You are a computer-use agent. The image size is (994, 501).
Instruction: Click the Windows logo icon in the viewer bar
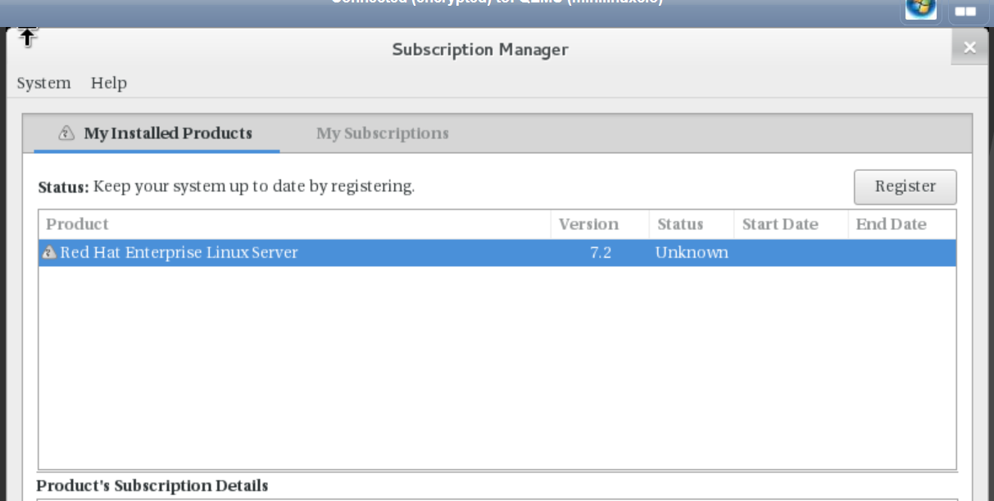coord(920,8)
